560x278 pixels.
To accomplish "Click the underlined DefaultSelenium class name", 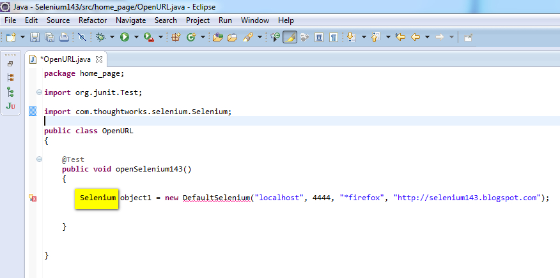I will click(x=217, y=198).
